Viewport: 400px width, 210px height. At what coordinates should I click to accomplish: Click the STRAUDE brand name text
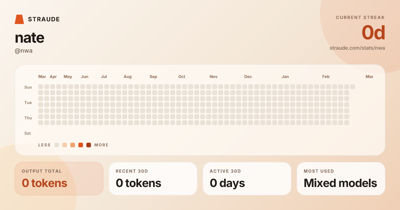pos(44,19)
